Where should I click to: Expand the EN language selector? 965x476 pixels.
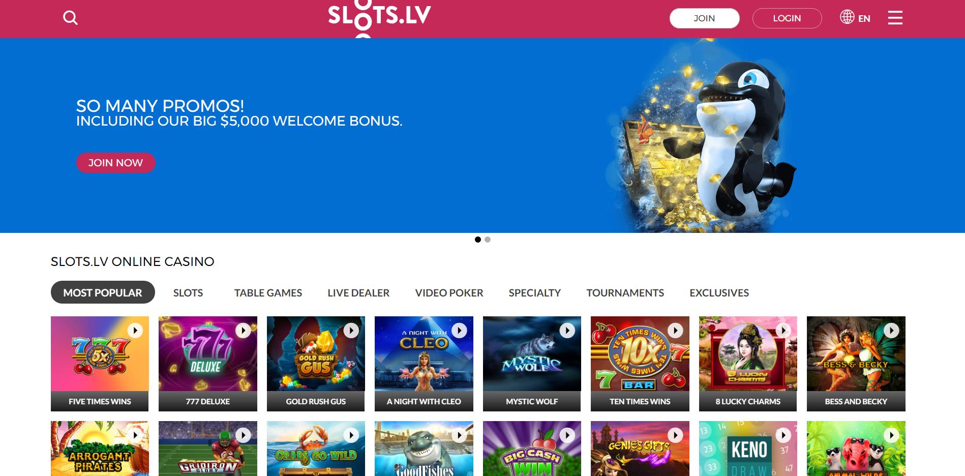click(864, 19)
